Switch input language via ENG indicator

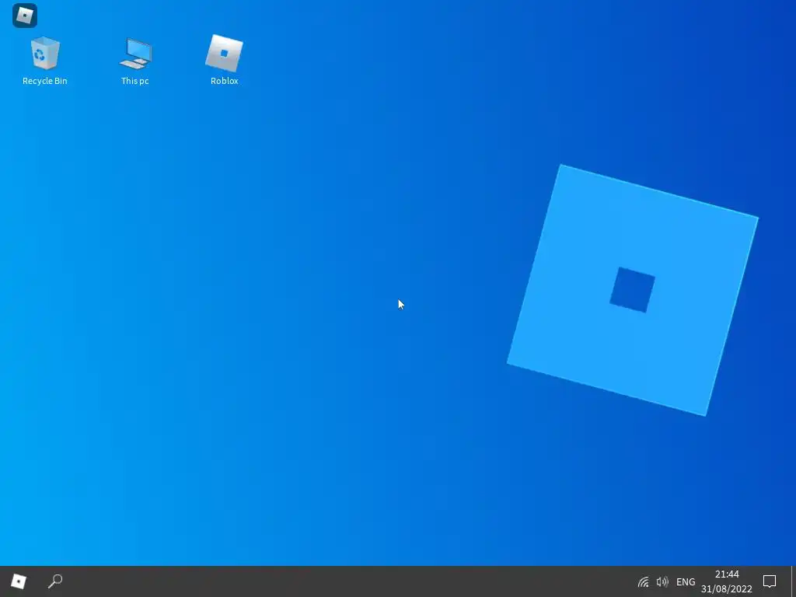coord(686,581)
